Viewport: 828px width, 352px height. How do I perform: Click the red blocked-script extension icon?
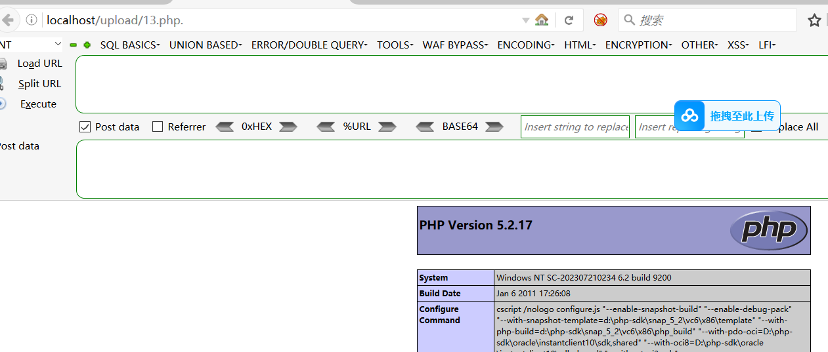(601, 20)
